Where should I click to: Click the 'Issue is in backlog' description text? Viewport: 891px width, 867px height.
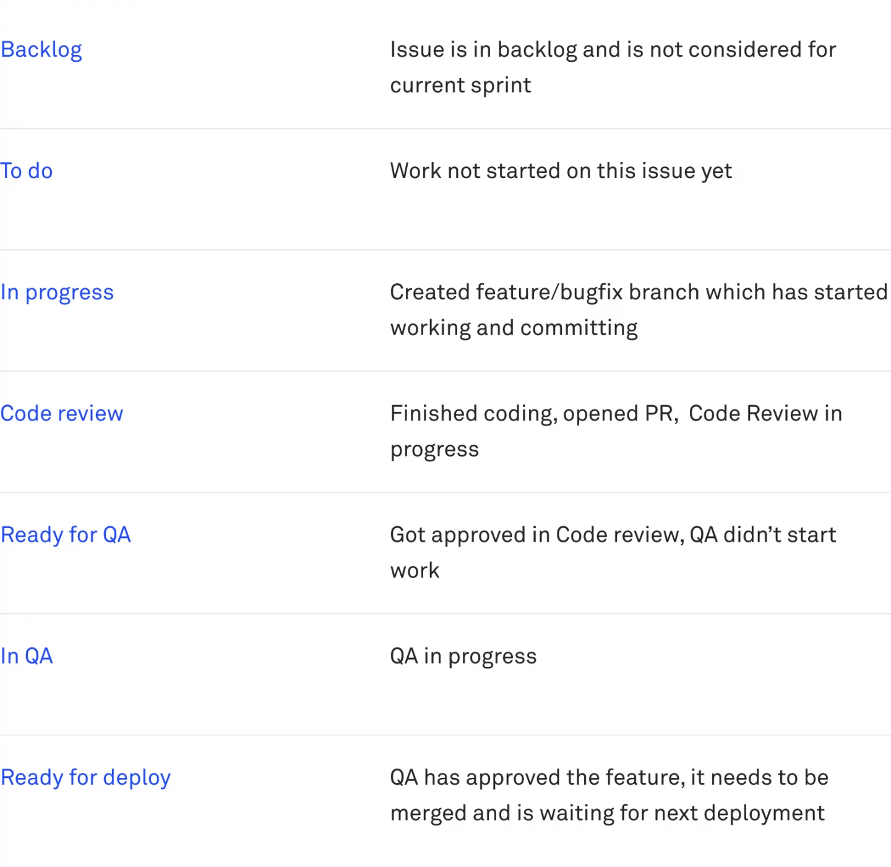[613, 67]
